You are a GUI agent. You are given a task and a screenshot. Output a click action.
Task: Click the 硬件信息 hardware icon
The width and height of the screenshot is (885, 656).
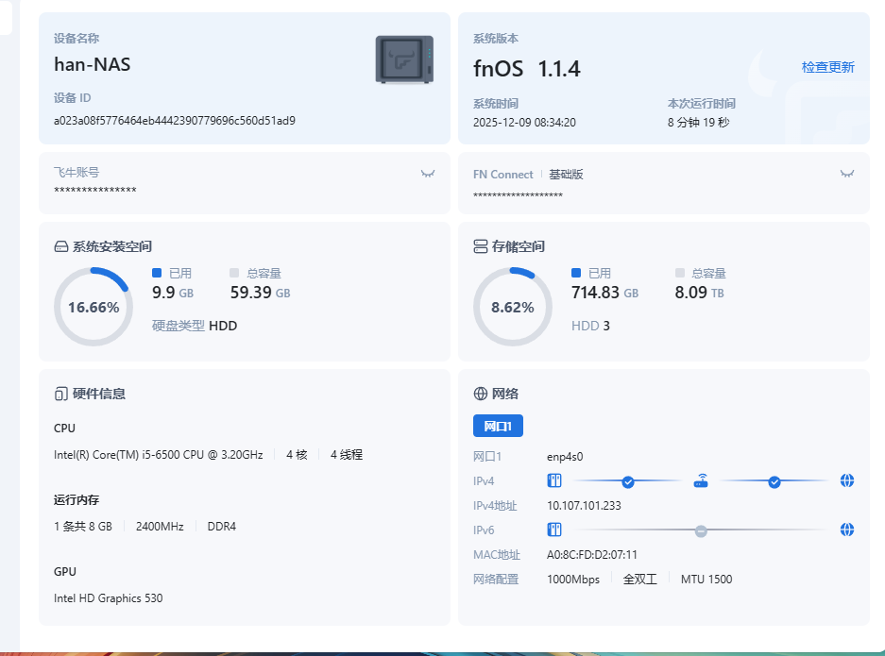61,394
